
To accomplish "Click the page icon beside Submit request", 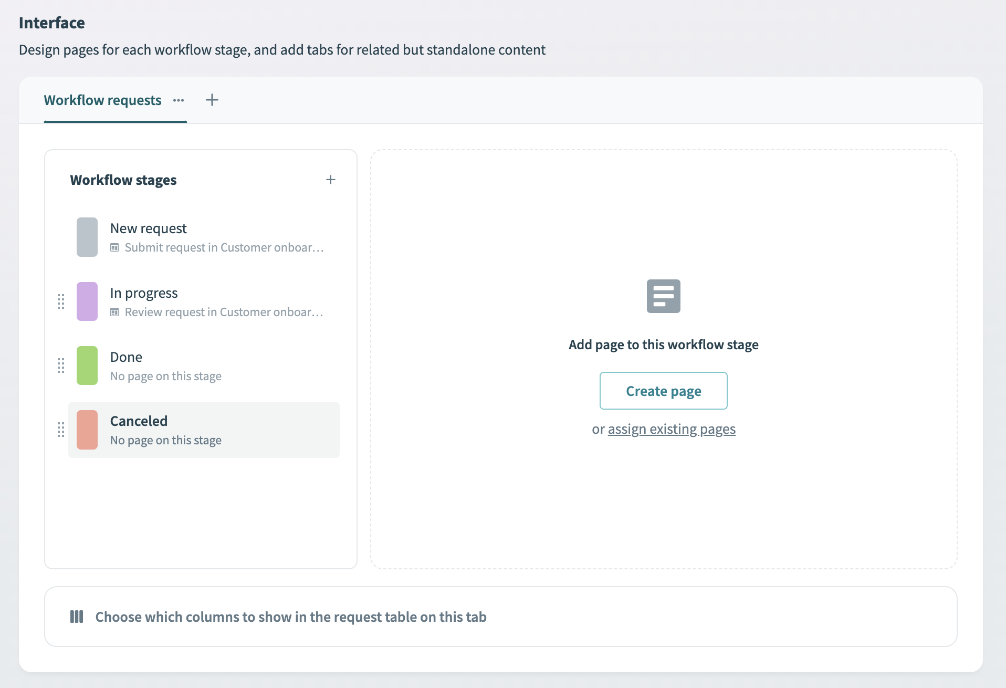I will 115,247.
